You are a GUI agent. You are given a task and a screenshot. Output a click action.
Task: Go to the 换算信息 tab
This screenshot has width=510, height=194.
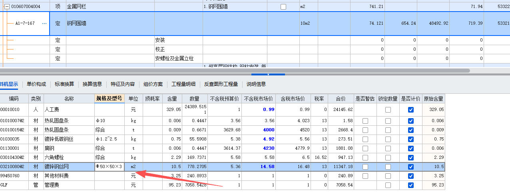tap(92, 84)
